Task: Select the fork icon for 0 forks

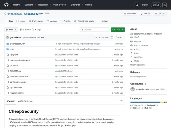Action: [x=131, y=61]
